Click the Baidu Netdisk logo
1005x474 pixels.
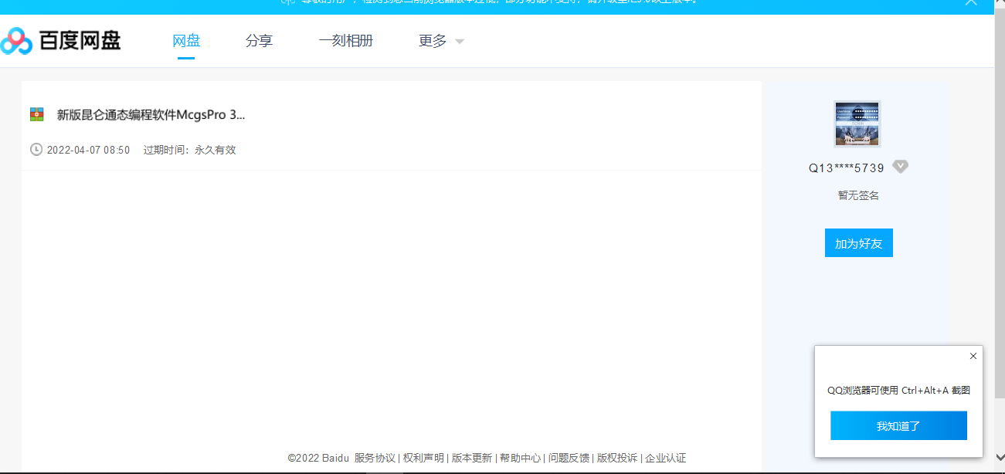click(61, 41)
